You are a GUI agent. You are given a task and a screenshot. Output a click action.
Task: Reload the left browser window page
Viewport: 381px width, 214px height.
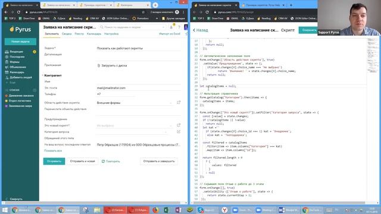[x=18, y=12]
